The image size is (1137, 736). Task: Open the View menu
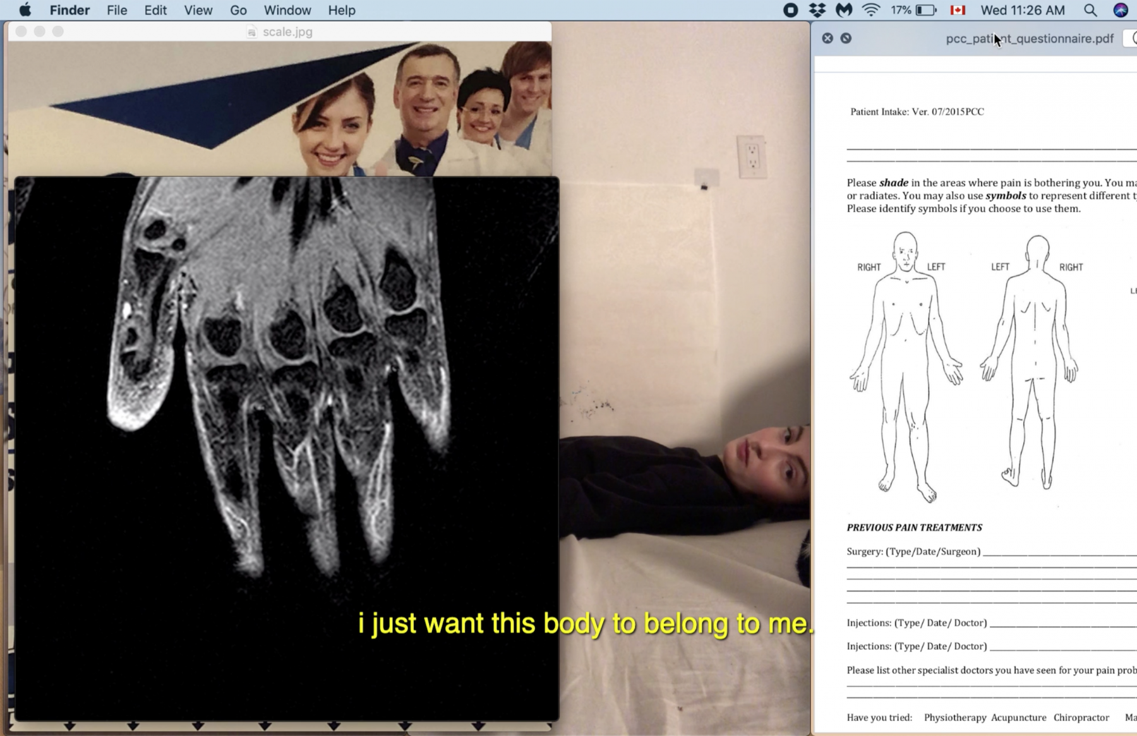[198, 10]
